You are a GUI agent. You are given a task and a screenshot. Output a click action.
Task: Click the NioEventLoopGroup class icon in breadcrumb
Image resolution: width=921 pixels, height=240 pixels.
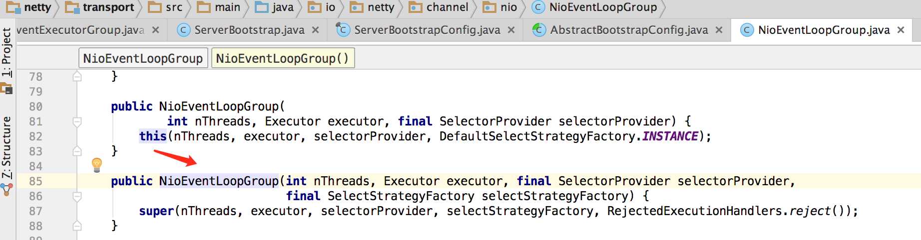(x=538, y=7)
